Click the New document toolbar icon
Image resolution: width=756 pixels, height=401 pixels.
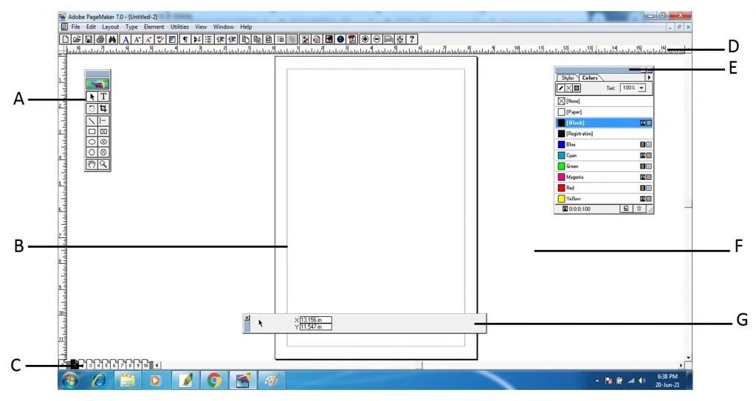66,40
